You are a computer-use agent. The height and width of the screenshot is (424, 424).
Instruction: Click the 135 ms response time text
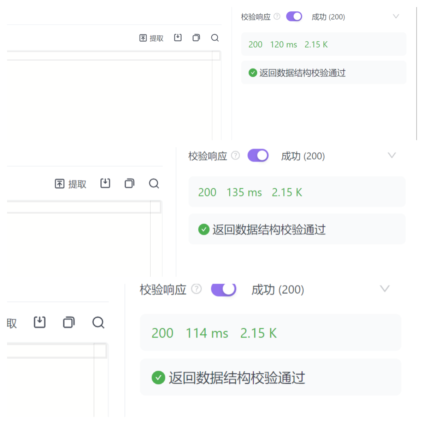click(x=244, y=192)
